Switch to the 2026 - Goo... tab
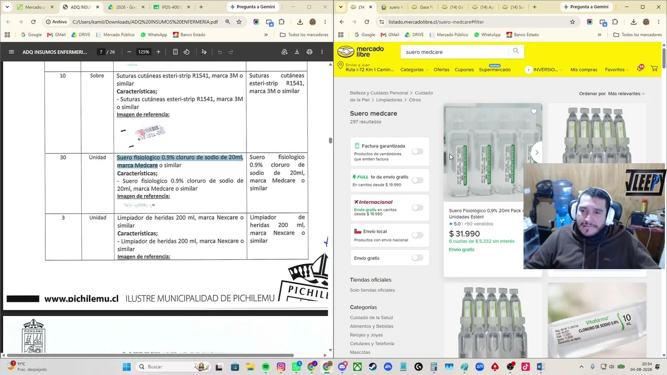This screenshot has width=667, height=375. (x=126, y=7)
